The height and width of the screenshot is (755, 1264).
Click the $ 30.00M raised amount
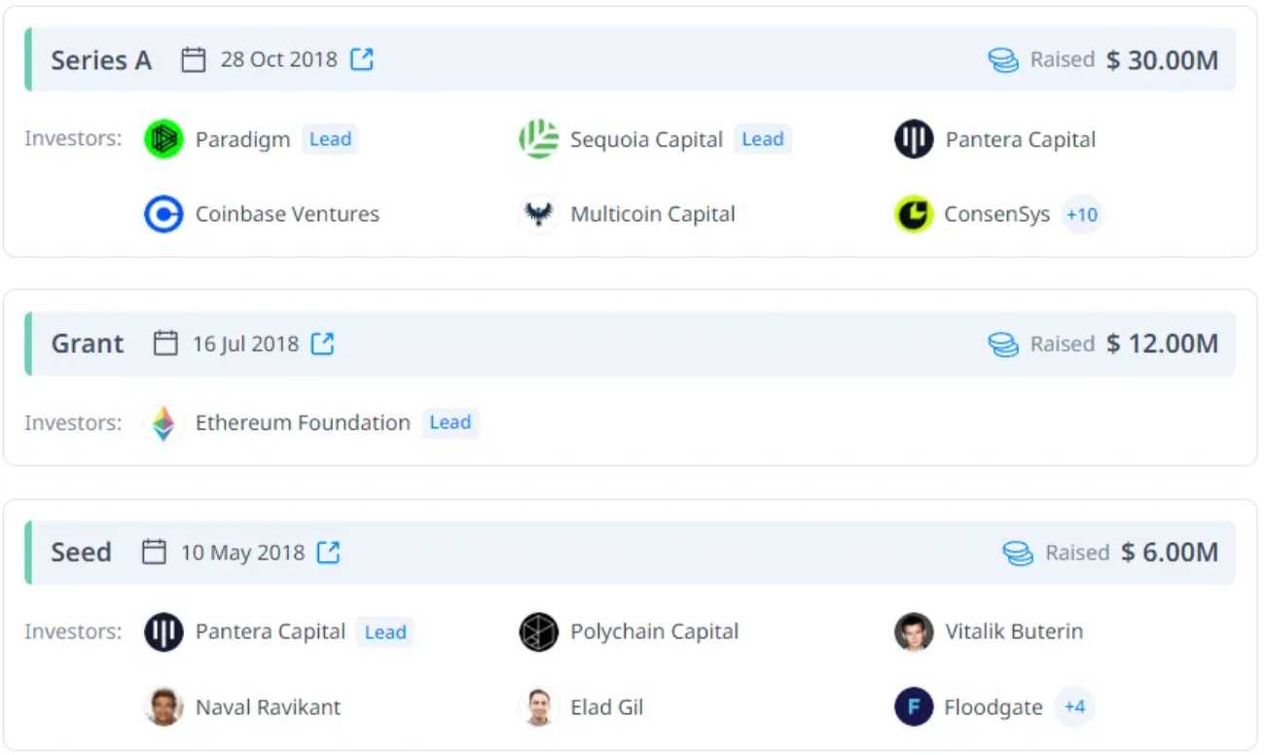coord(1163,60)
